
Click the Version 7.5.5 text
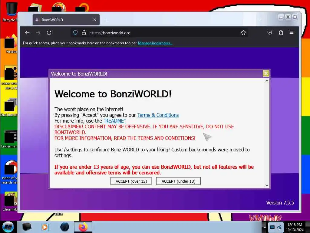point(280,203)
